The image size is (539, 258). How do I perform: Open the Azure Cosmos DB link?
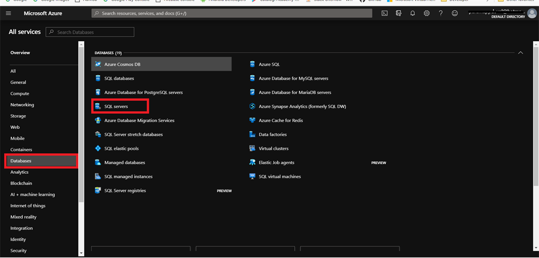coord(122,64)
